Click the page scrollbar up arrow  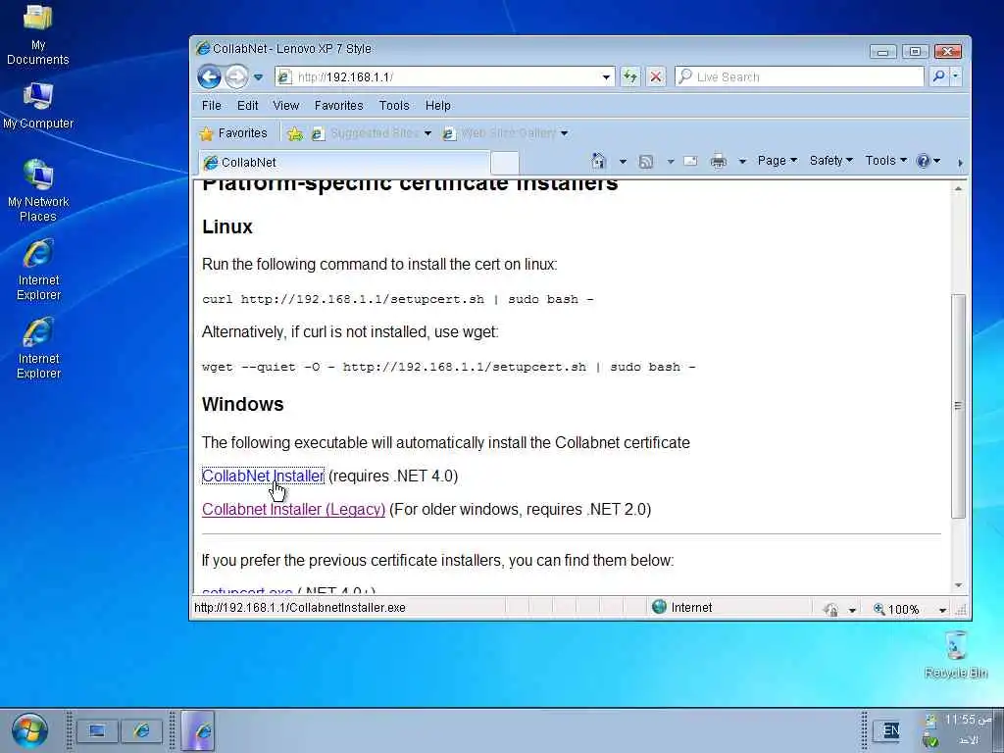pos(958,189)
